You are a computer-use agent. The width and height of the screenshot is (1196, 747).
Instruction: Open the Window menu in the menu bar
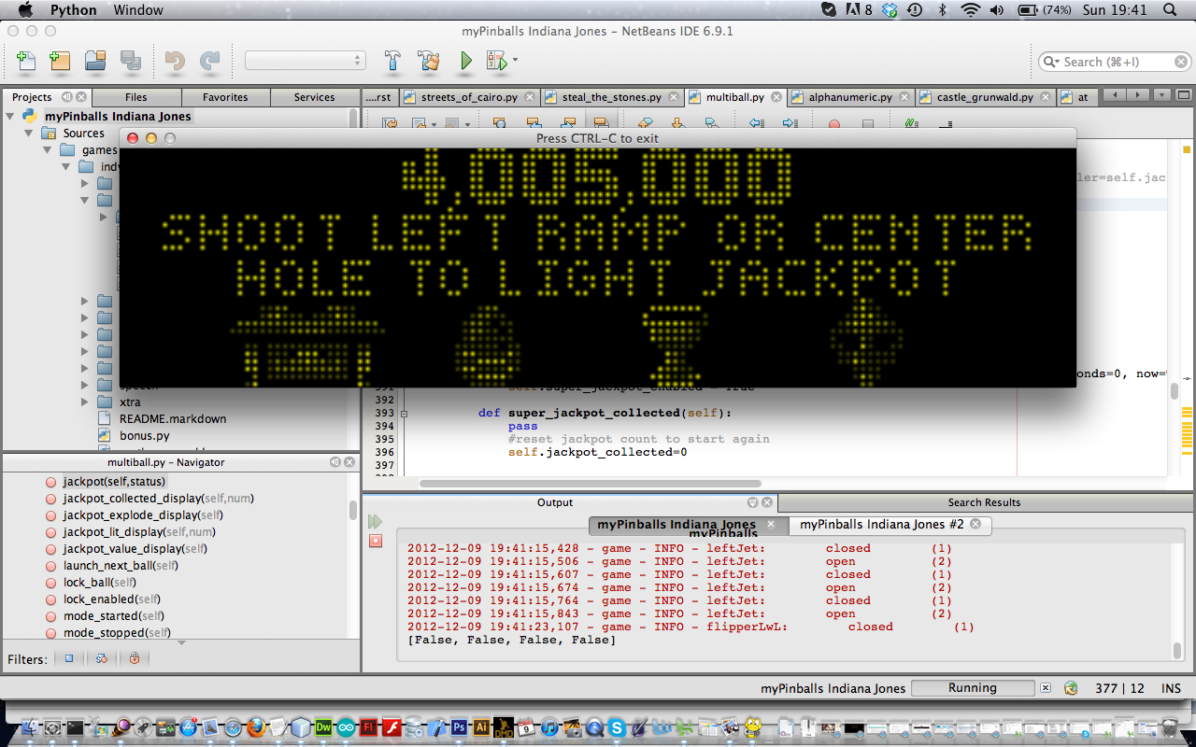point(138,10)
